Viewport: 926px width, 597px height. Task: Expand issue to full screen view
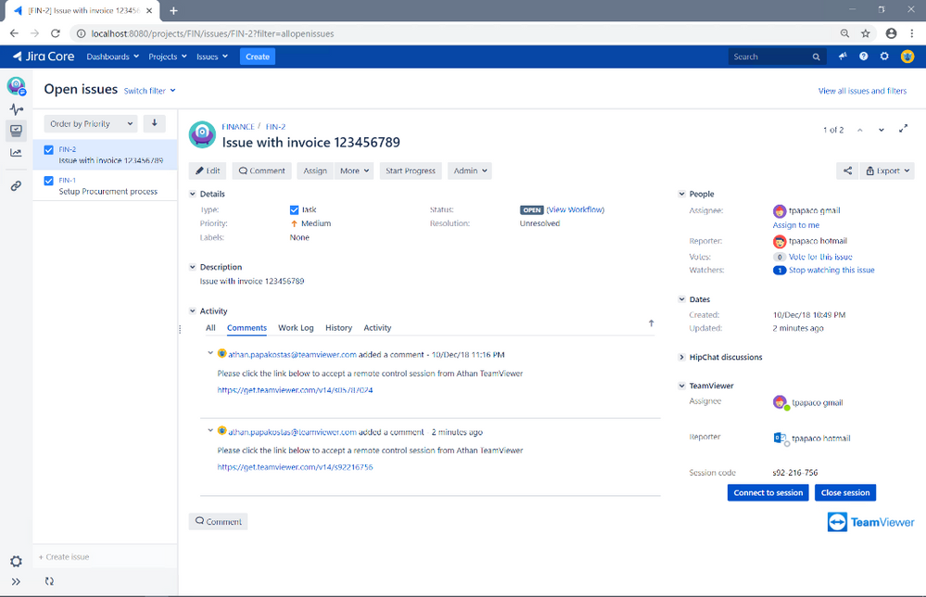click(903, 129)
